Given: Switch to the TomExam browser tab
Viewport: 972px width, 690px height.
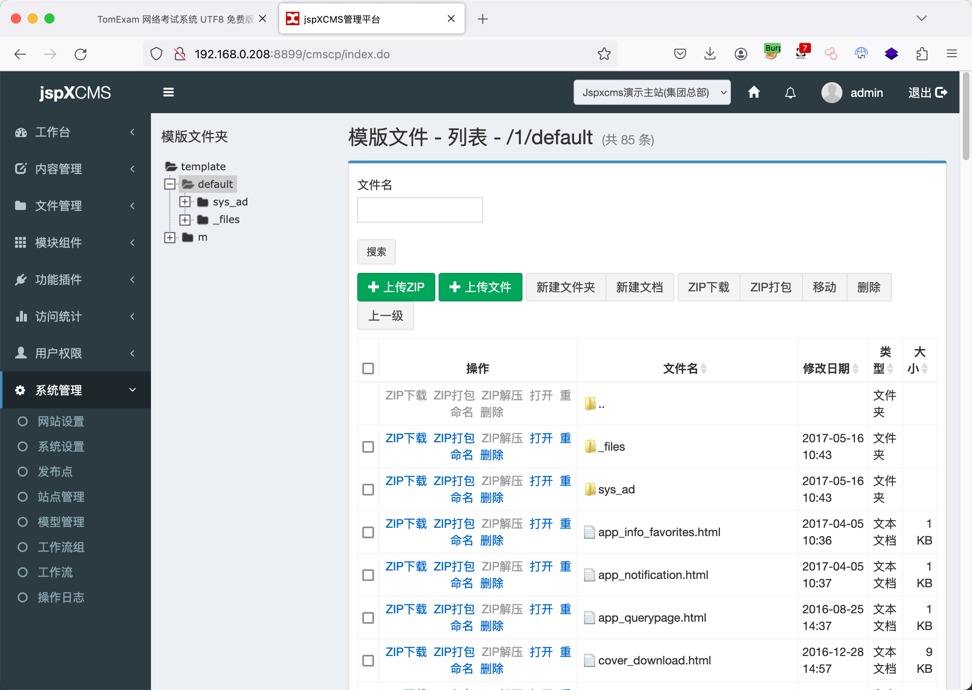Looking at the screenshot, I should point(175,19).
